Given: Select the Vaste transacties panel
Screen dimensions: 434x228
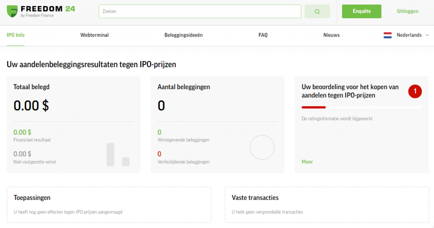Looking at the screenshot, I should click(x=326, y=204).
